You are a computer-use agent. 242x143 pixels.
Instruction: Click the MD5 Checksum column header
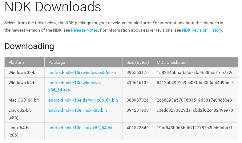[x=171, y=62]
